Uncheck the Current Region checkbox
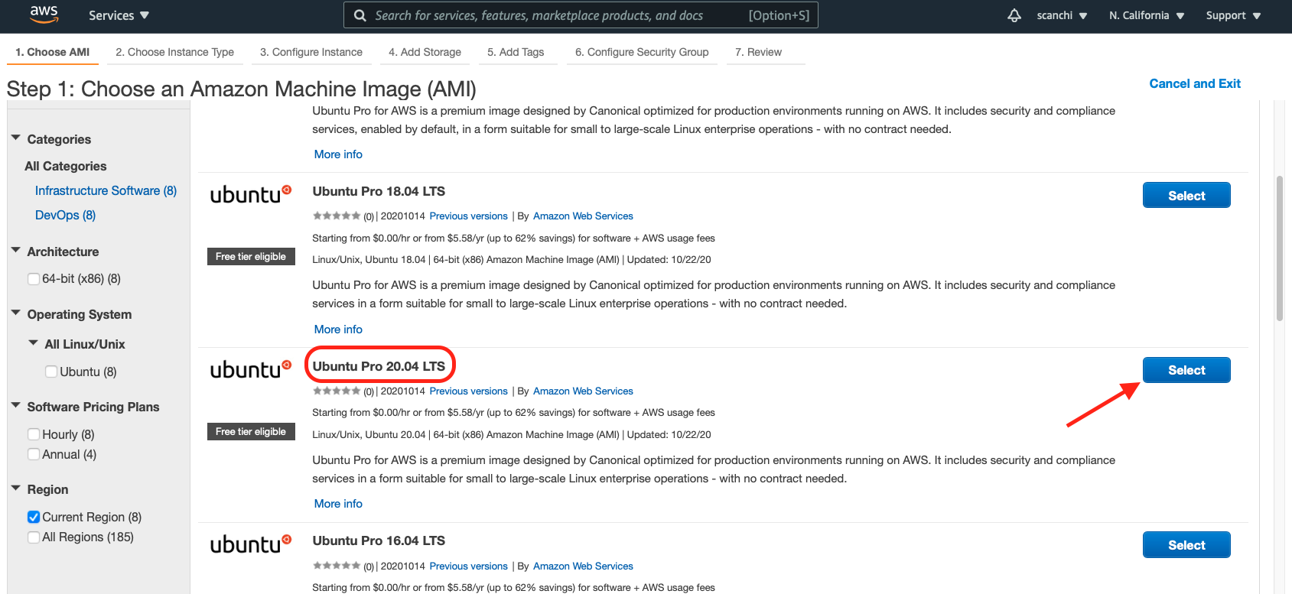This screenshot has height=594, width=1292. point(34,517)
